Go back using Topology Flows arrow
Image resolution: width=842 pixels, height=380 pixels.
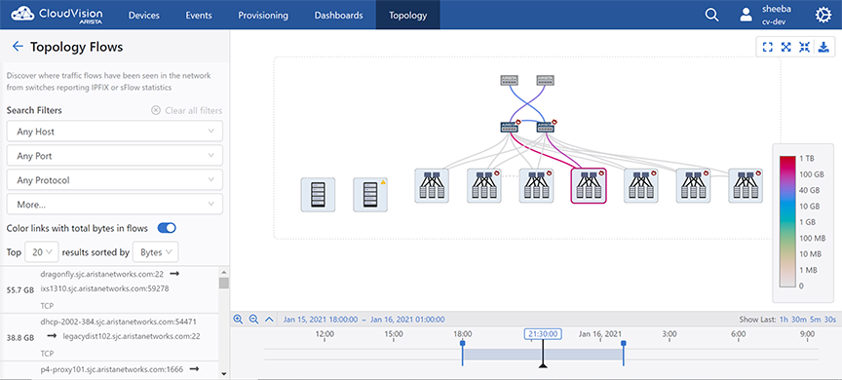tap(18, 47)
